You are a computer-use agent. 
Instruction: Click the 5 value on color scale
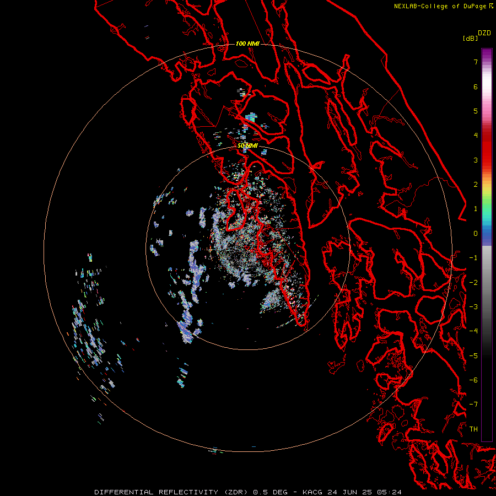[x=476, y=111]
